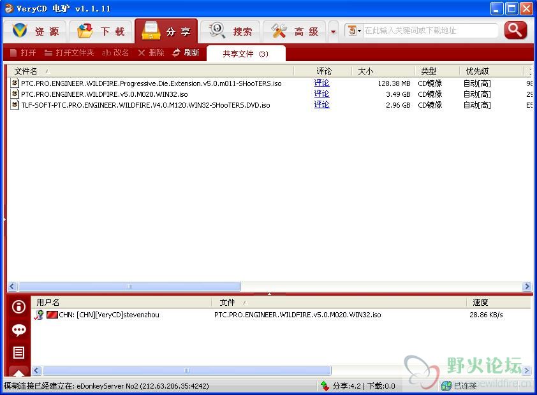537x395 pixels.
Task: Select user [CHN][VeryCD]stevenzhou row
Action: click(x=281, y=315)
